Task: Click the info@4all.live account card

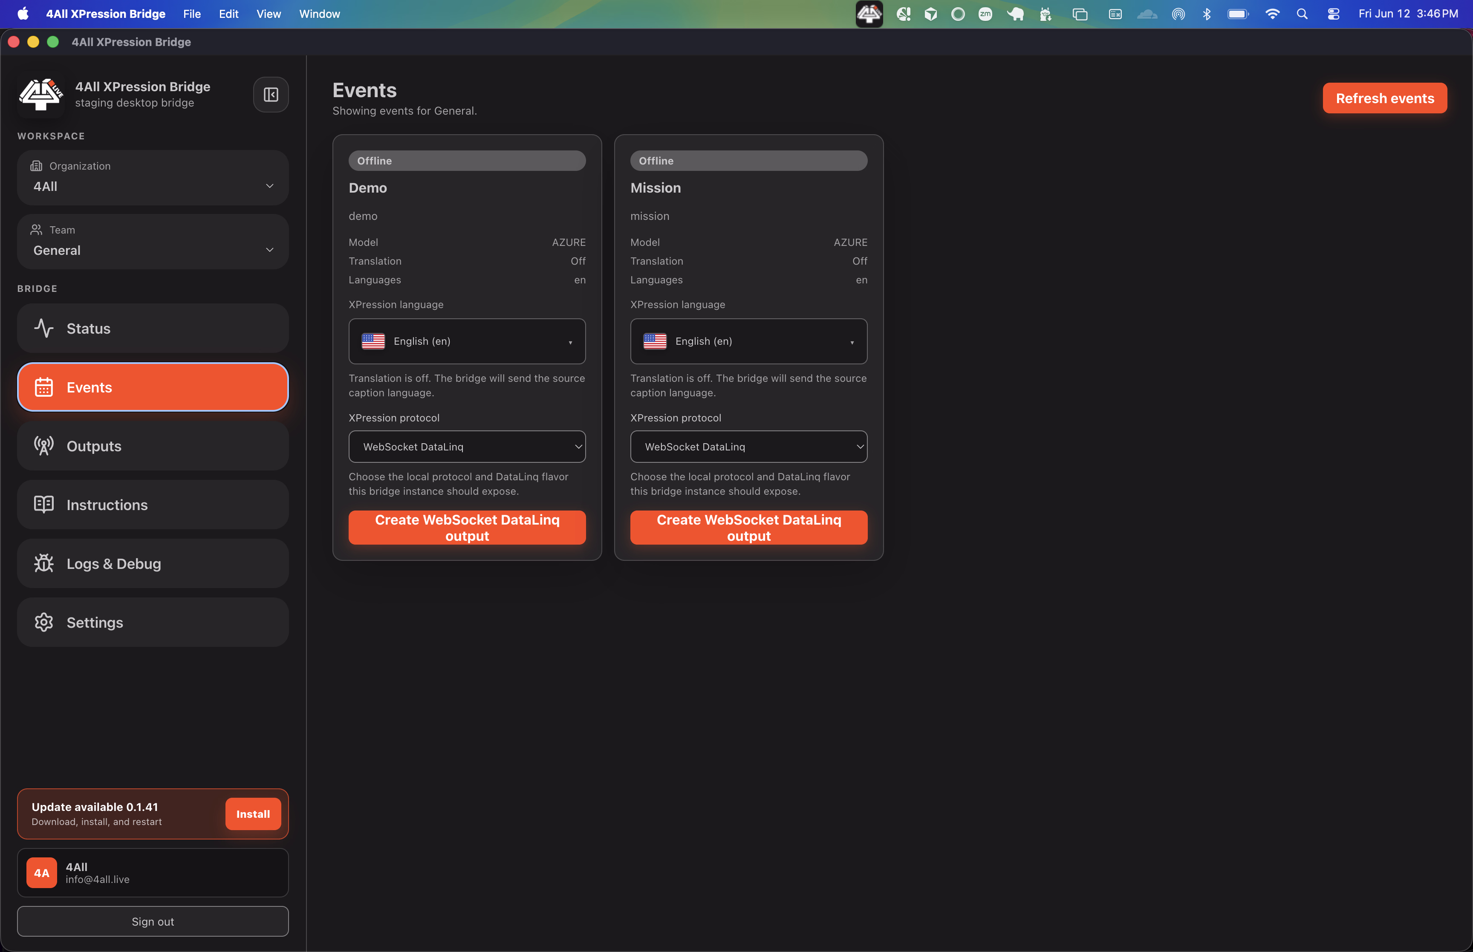Action: point(153,872)
